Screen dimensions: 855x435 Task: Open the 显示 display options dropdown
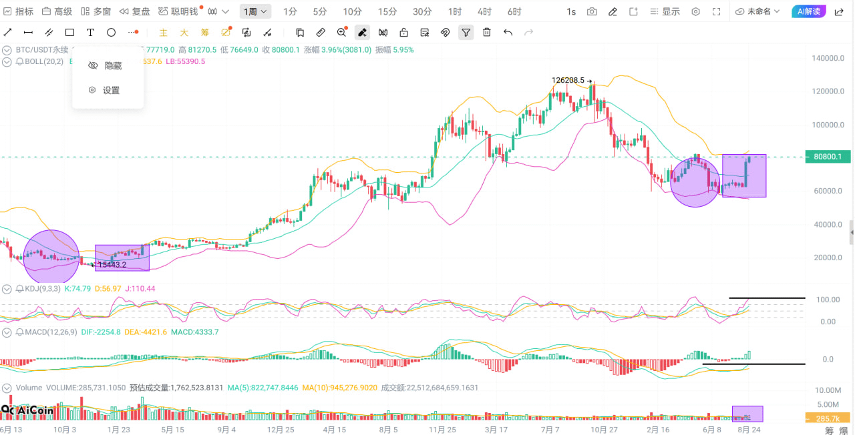coord(665,11)
